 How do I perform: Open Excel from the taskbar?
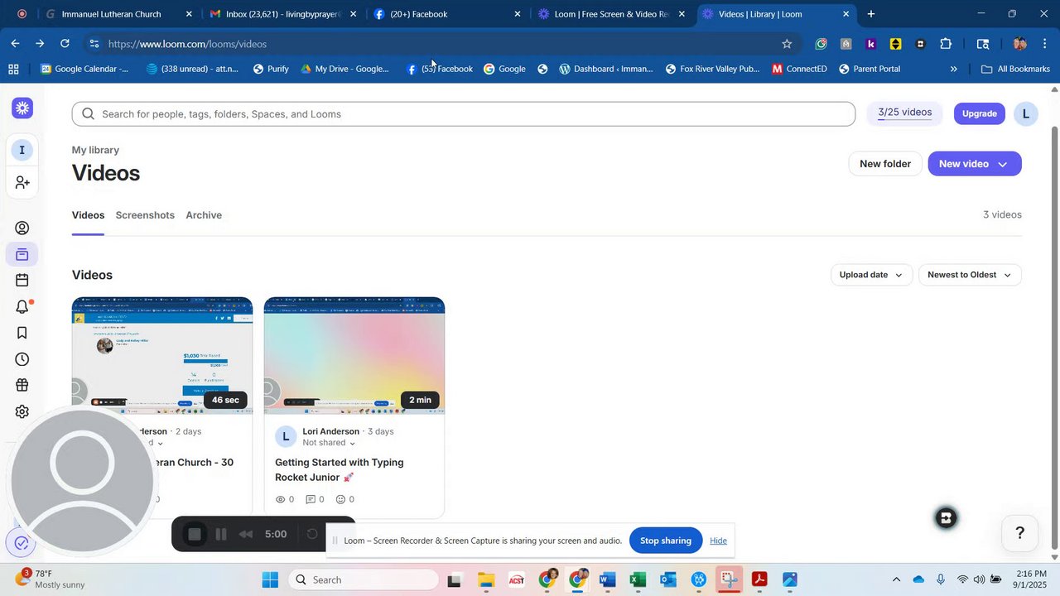[638, 579]
